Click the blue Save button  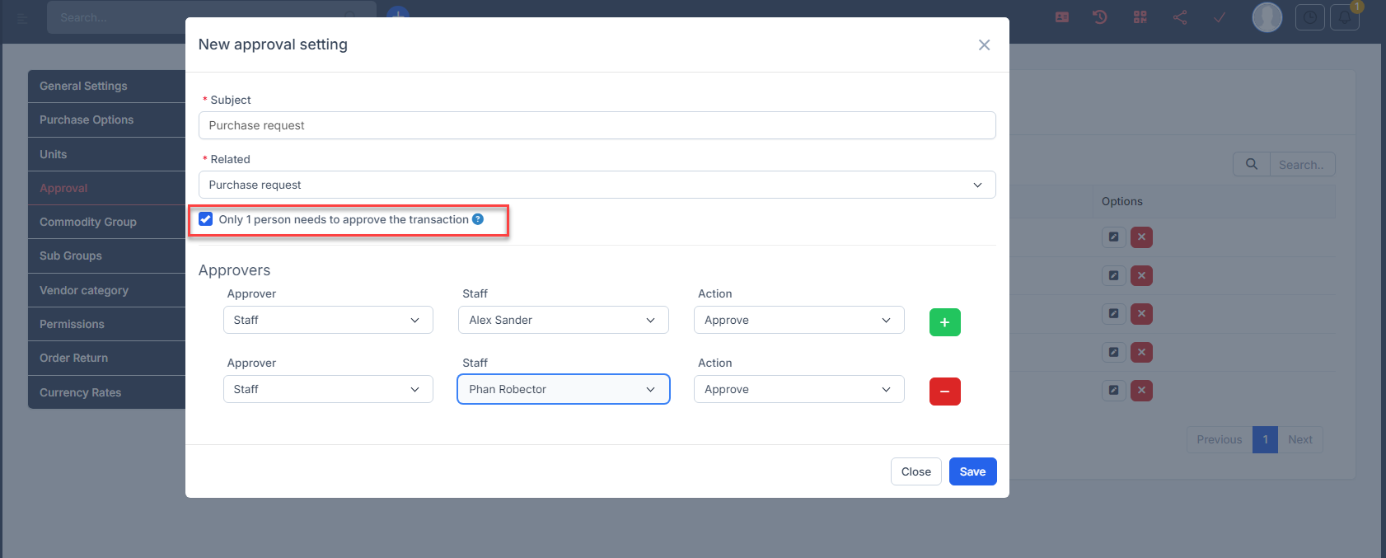(972, 471)
